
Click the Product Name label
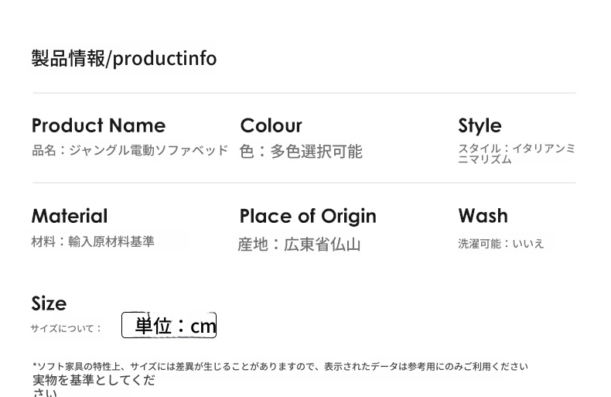point(98,125)
